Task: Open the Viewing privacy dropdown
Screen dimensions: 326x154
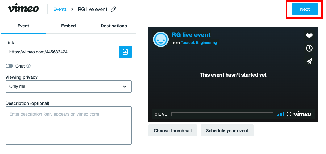Action: point(69,86)
